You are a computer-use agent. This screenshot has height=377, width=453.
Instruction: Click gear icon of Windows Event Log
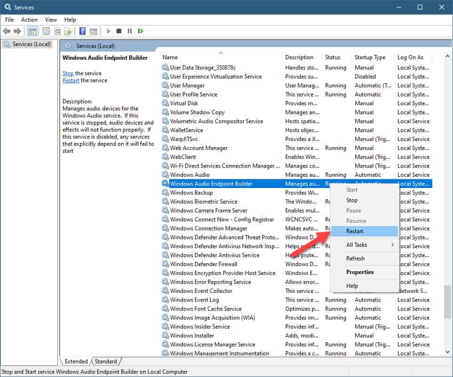coord(165,300)
